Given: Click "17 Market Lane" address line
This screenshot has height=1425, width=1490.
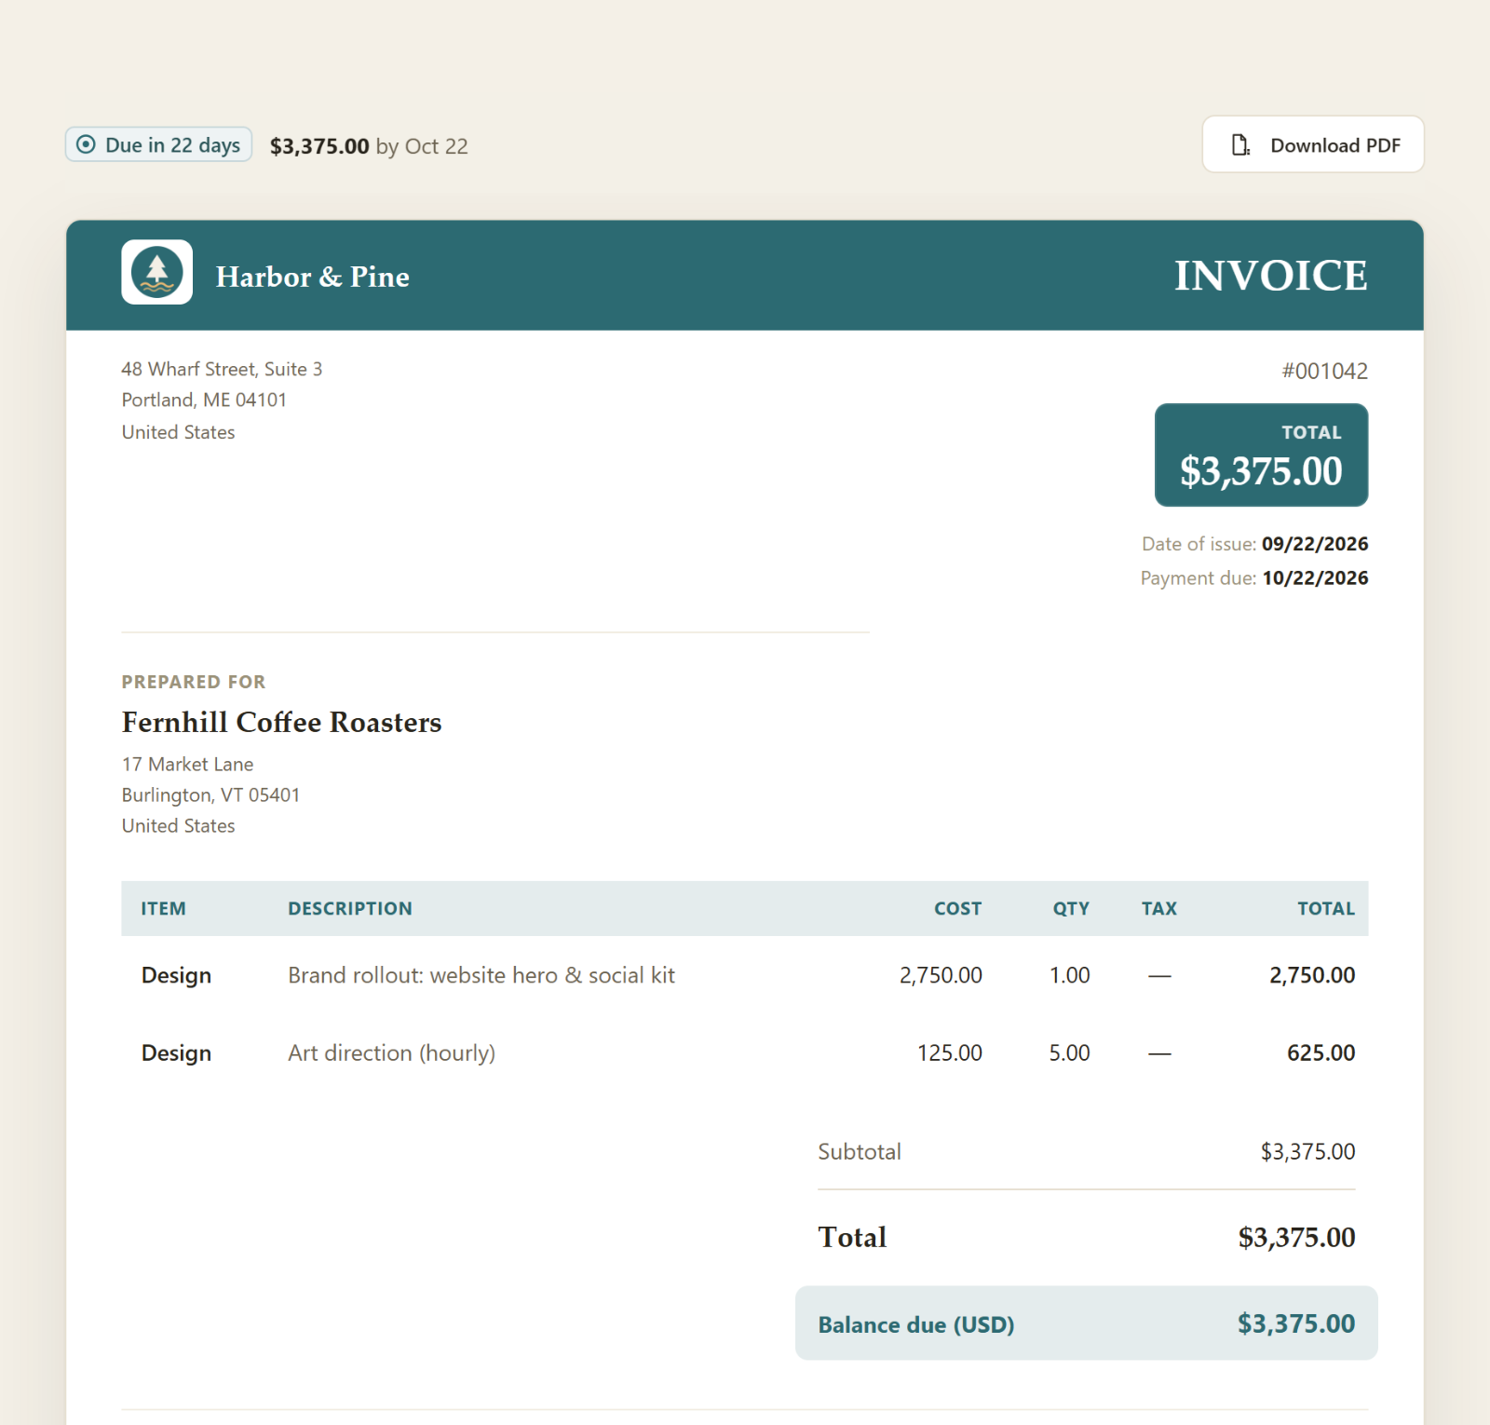Looking at the screenshot, I should (187, 764).
